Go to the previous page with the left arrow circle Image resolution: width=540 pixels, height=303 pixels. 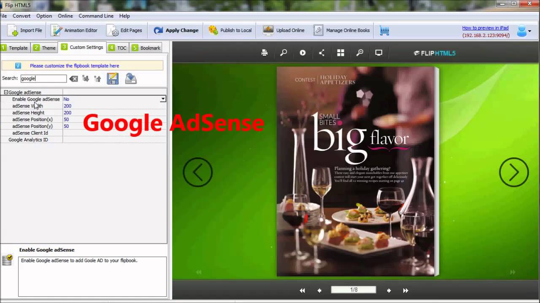(x=197, y=172)
